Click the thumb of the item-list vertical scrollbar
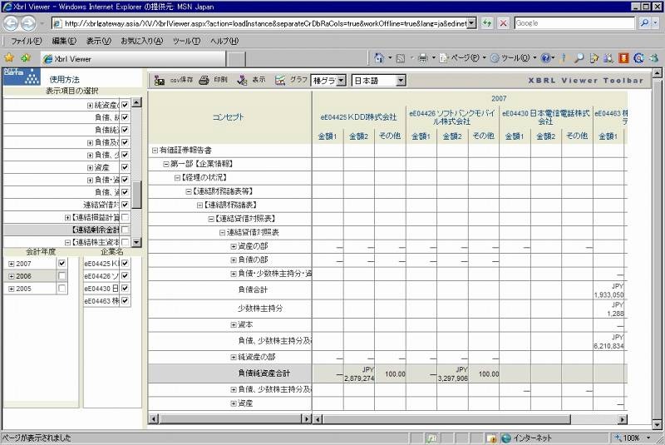665x445 pixels. [136, 195]
